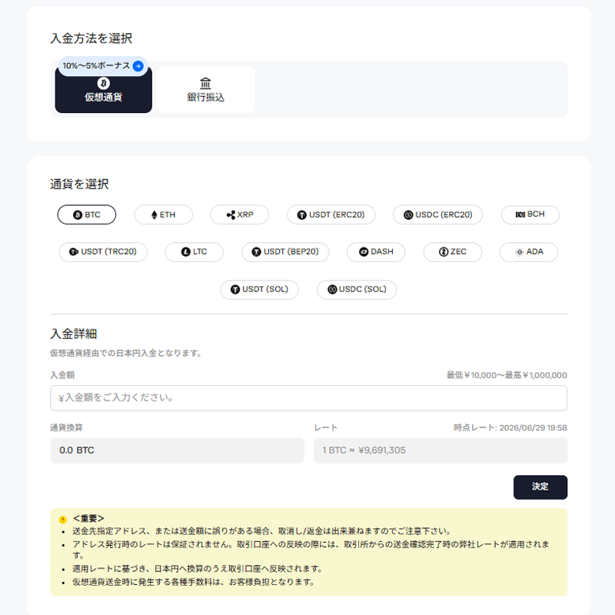Click the notice line starting 送金先指定アドレス
Image resolution: width=615 pixels, height=615 pixels.
(x=261, y=531)
